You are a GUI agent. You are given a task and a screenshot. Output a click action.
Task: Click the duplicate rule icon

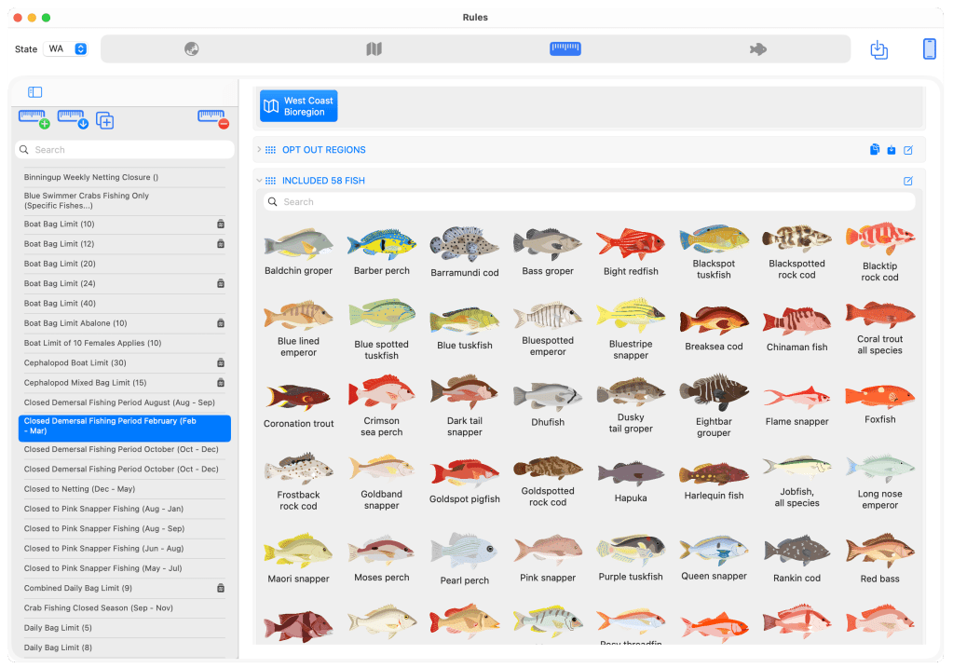tap(105, 120)
